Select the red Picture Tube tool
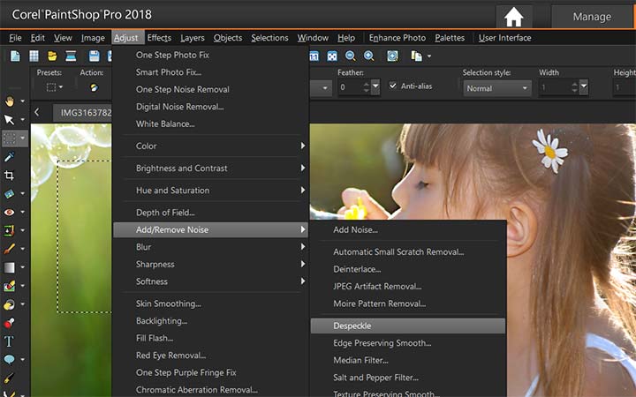Image resolution: width=636 pixels, height=397 pixels. (x=10, y=323)
